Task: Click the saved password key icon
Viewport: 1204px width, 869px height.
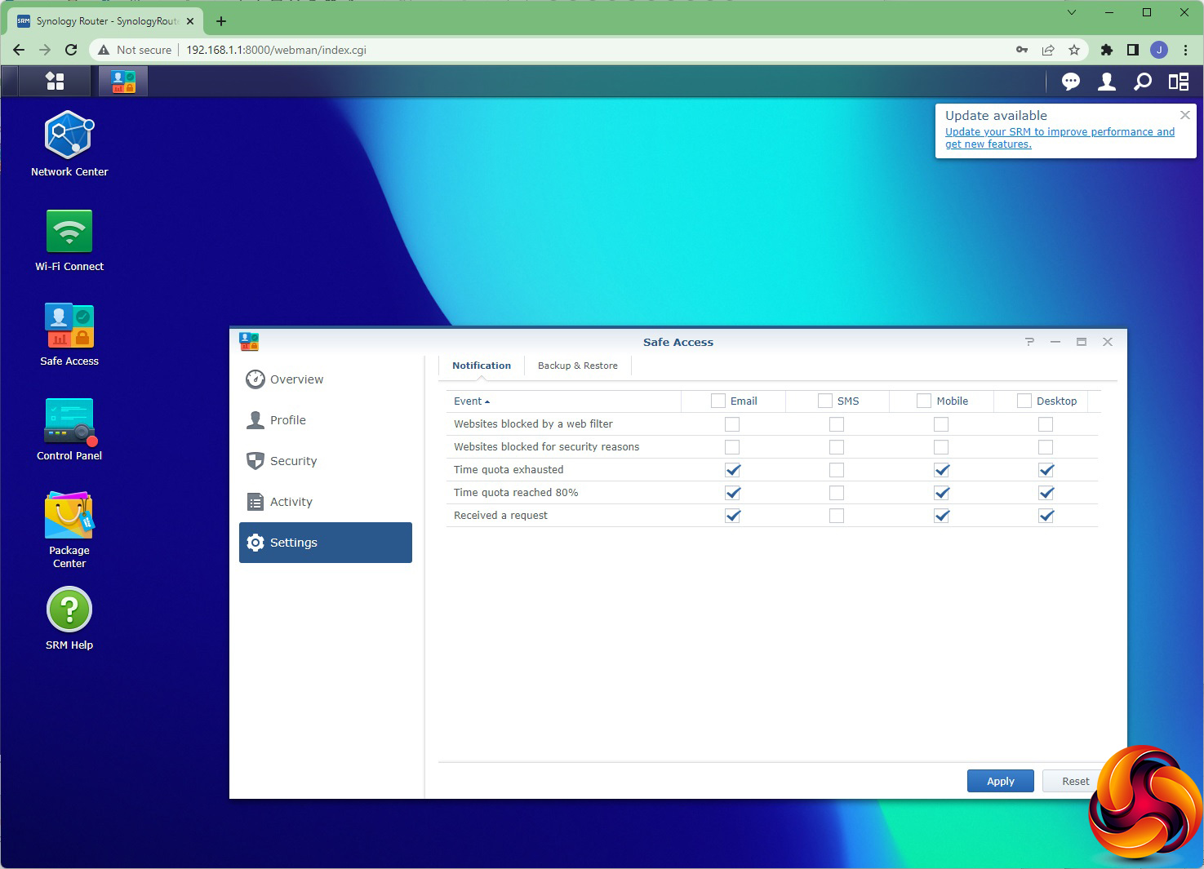Action: pyautogui.click(x=1022, y=50)
